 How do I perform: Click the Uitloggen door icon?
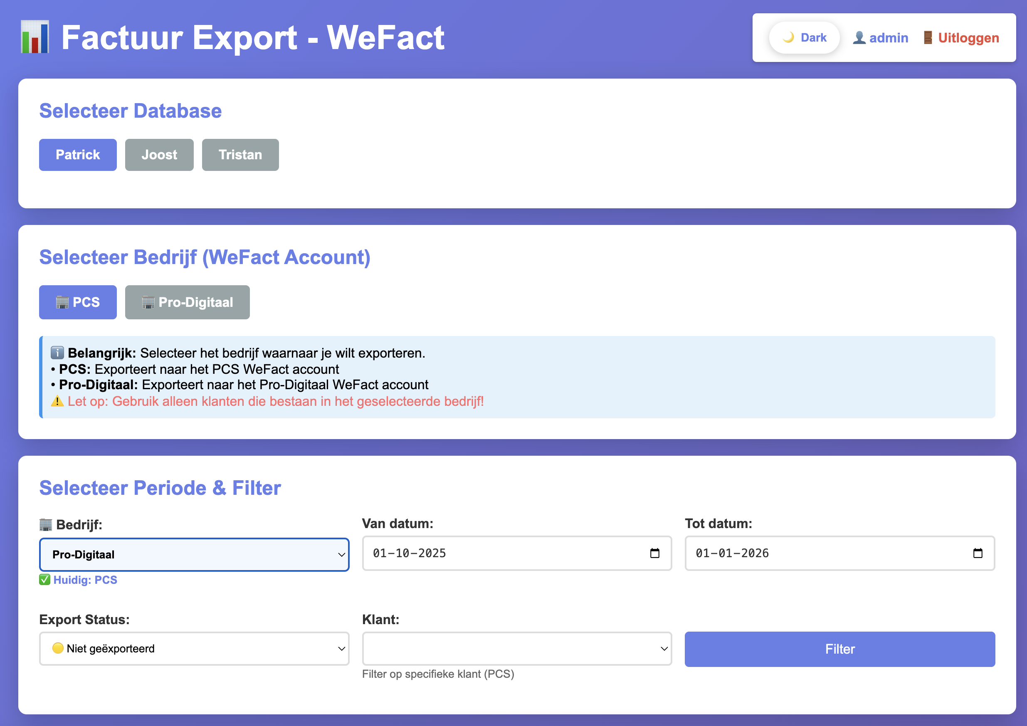coord(928,37)
